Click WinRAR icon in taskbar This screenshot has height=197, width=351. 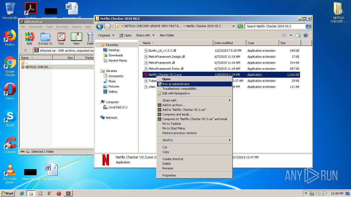click(68, 193)
